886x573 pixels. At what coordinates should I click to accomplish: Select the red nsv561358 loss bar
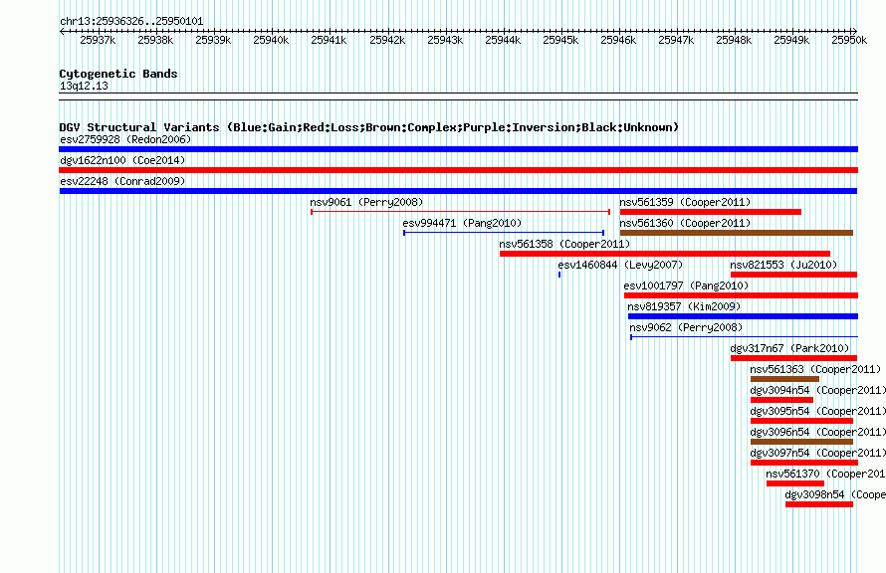tap(665, 254)
